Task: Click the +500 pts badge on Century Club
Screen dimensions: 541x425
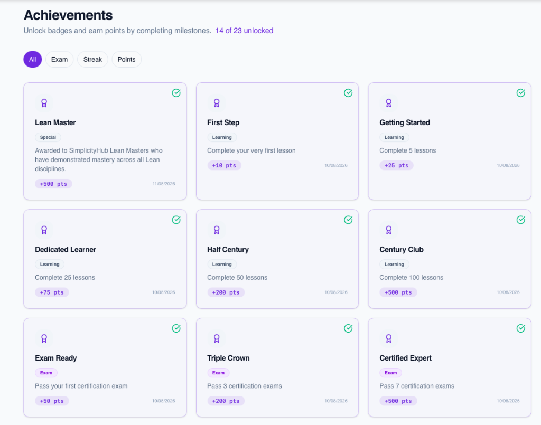Action: 398,292
